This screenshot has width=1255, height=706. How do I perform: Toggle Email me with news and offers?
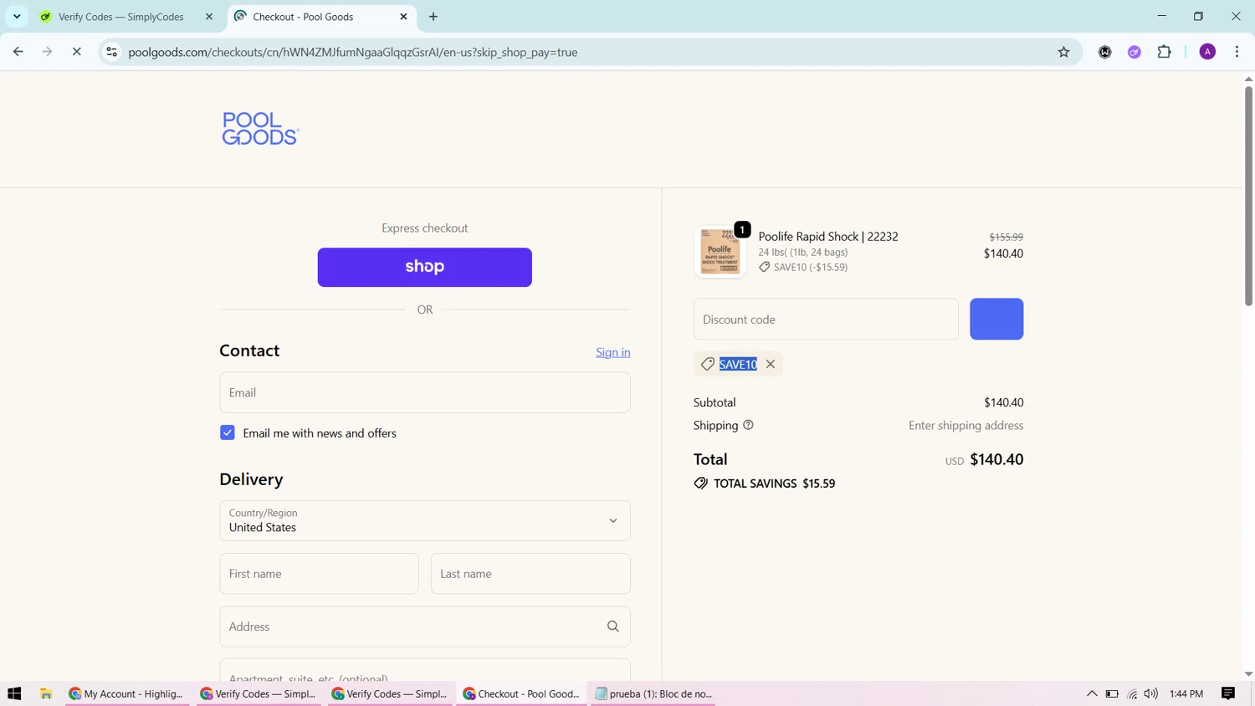coord(228,432)
